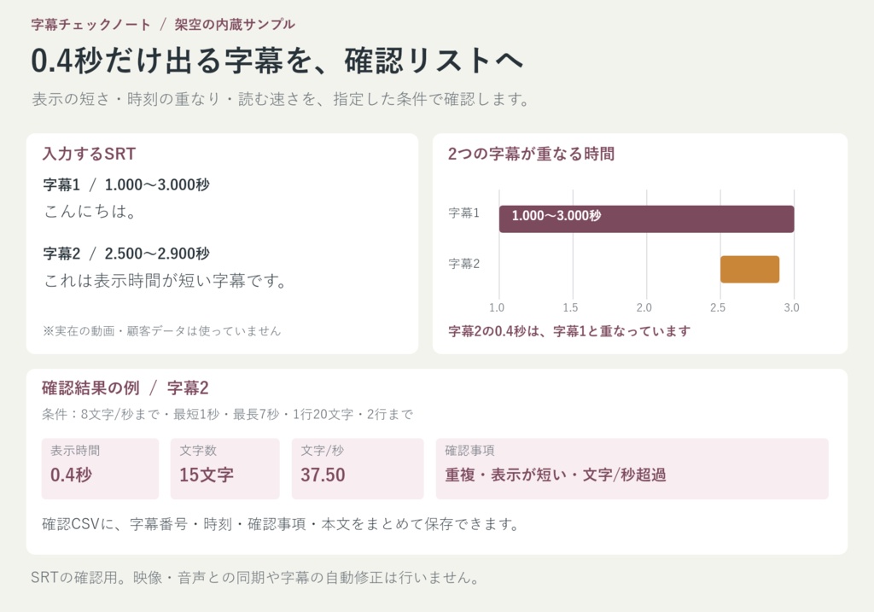Click the 確認事項 重複 result card
The height and width of the screenshot is (612, 874).
coord(632,469)
